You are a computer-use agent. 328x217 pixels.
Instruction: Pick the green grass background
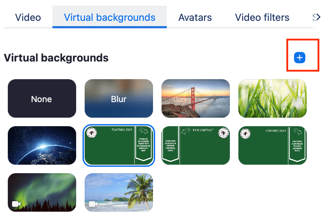(x=272, y=99)
